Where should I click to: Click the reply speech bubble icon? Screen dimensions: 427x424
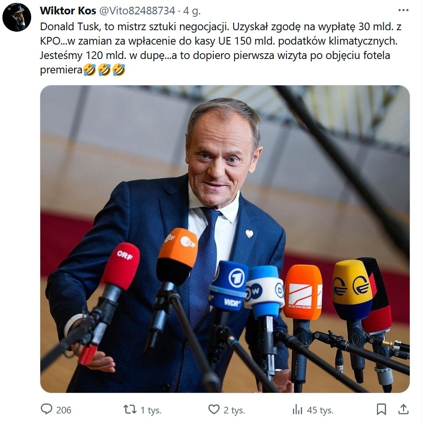pos(47,410)
